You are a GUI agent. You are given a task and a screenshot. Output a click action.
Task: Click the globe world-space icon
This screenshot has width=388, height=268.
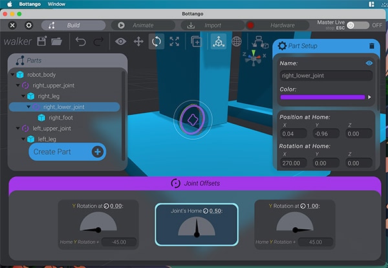click(x=237, y=41)
